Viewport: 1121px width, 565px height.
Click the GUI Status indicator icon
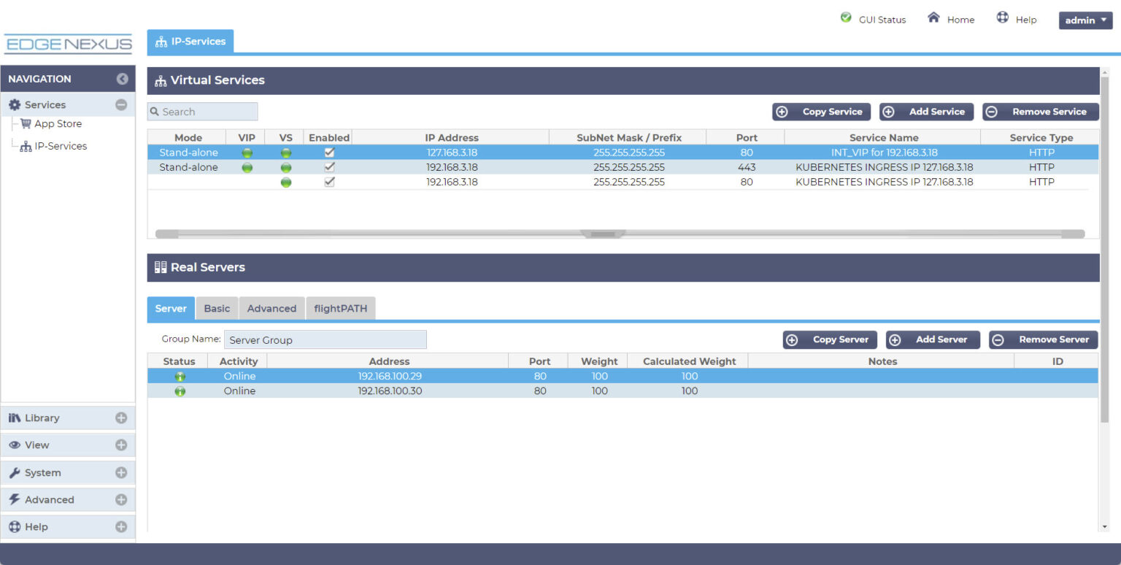point(847,18)
